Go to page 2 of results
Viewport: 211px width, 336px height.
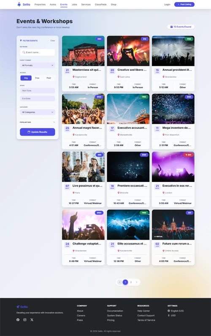pos(131,282)
